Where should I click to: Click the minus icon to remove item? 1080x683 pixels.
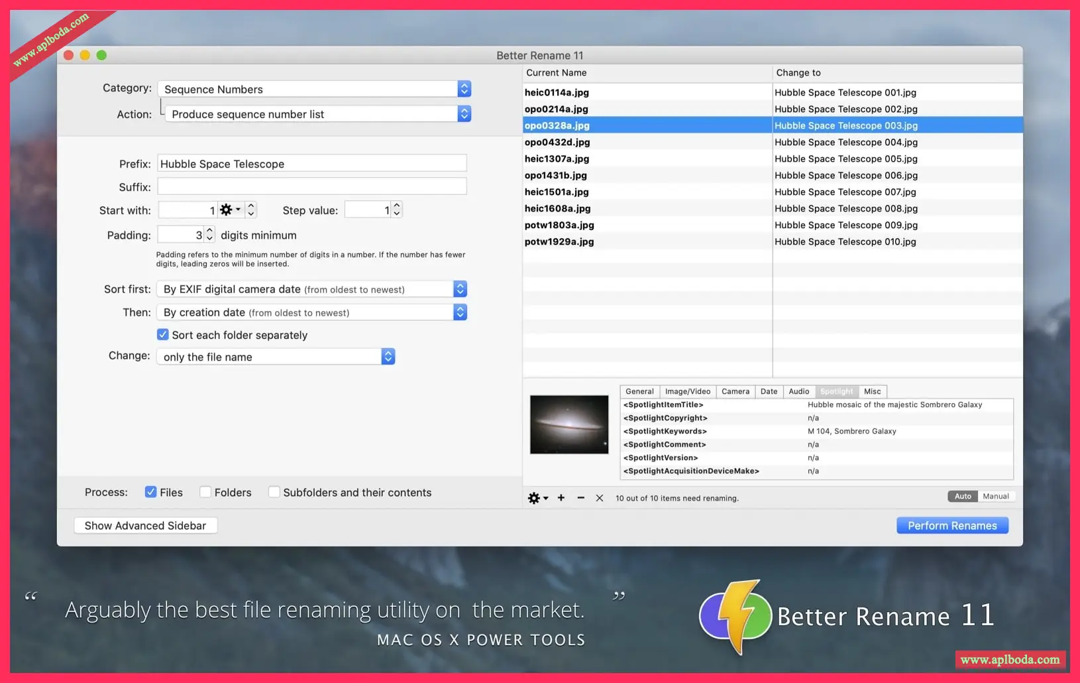(580, 498)
